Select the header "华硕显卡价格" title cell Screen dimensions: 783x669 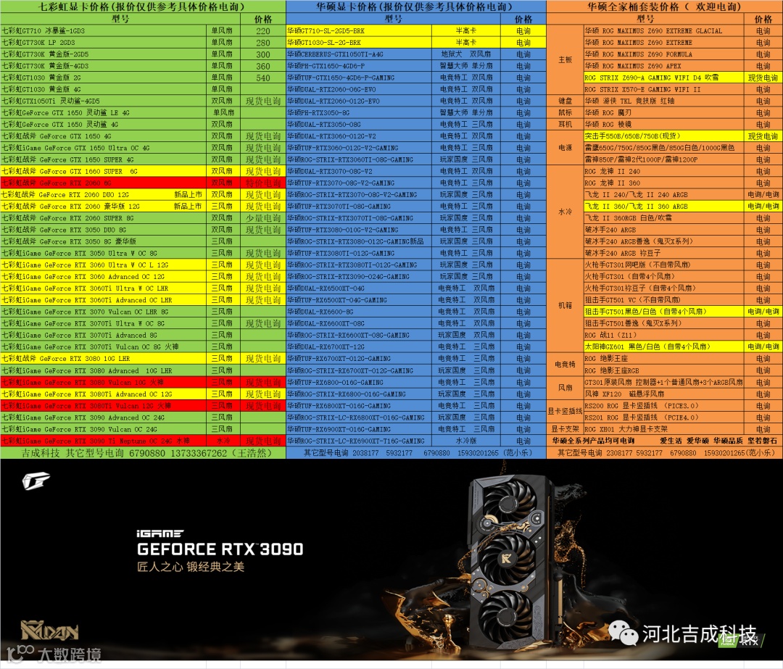pyautogui.click(x=416, y=7)
